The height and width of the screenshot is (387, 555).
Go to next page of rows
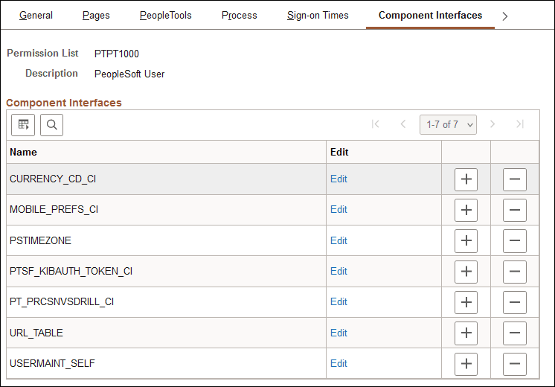coord(493,124)
